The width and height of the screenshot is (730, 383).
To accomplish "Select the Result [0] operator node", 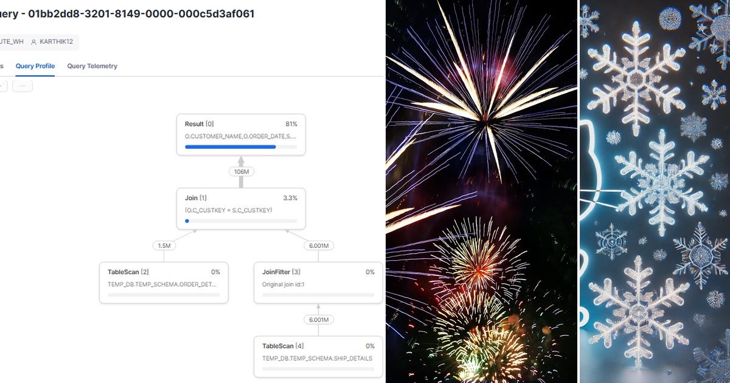I will 241,134.
